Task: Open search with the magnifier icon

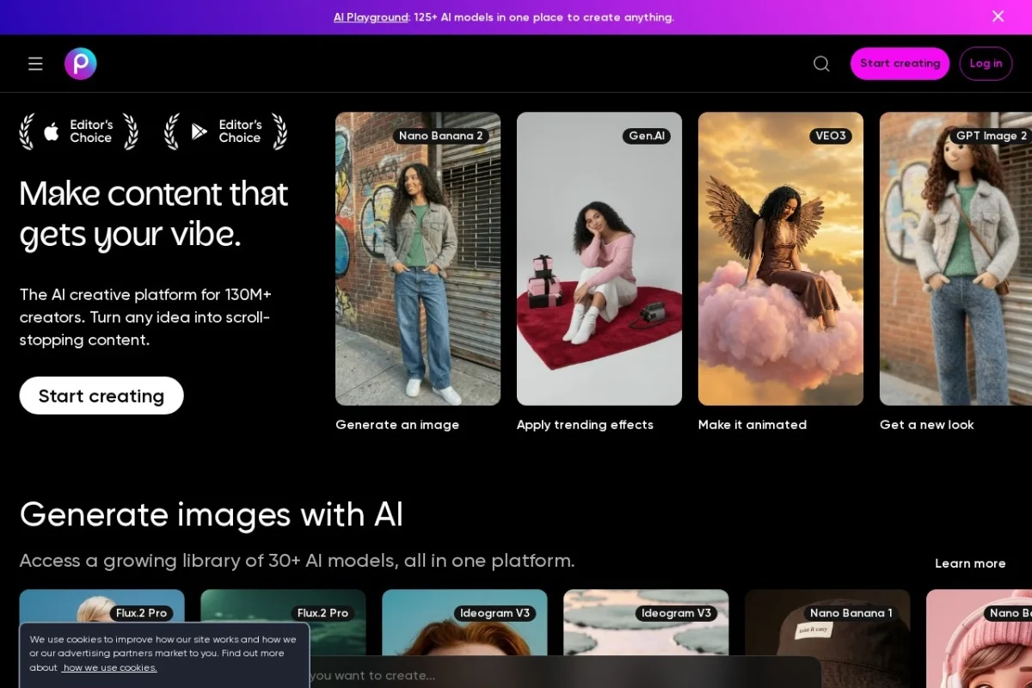Action: [821, 64]
